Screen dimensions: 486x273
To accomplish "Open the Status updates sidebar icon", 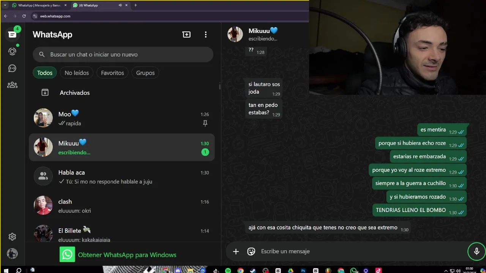I will click(12, 51).
